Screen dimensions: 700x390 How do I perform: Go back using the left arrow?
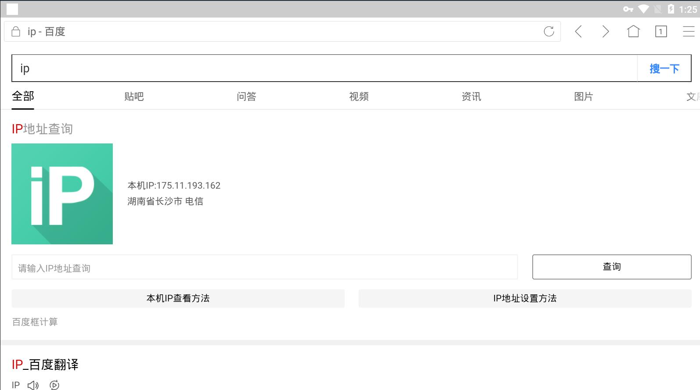tap(578, 32)
